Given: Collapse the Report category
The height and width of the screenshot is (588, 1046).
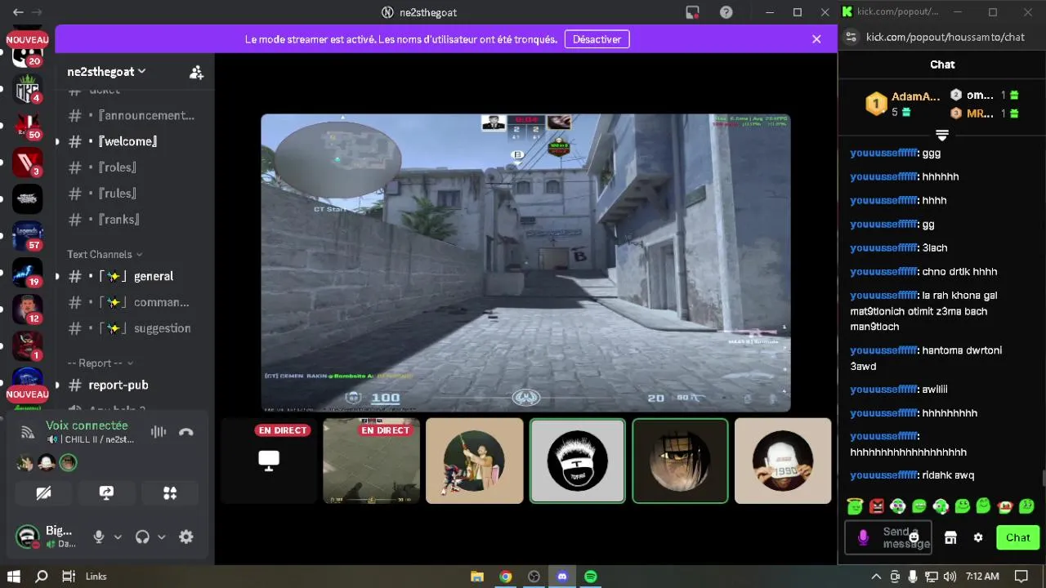Looking at the screenshot, I should 101,363.
